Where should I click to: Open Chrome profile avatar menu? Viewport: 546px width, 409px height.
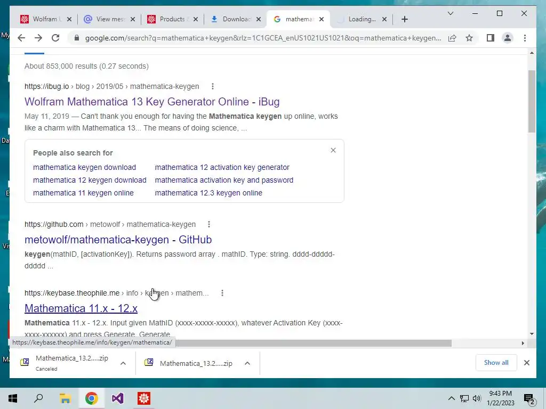click(508, 38)
